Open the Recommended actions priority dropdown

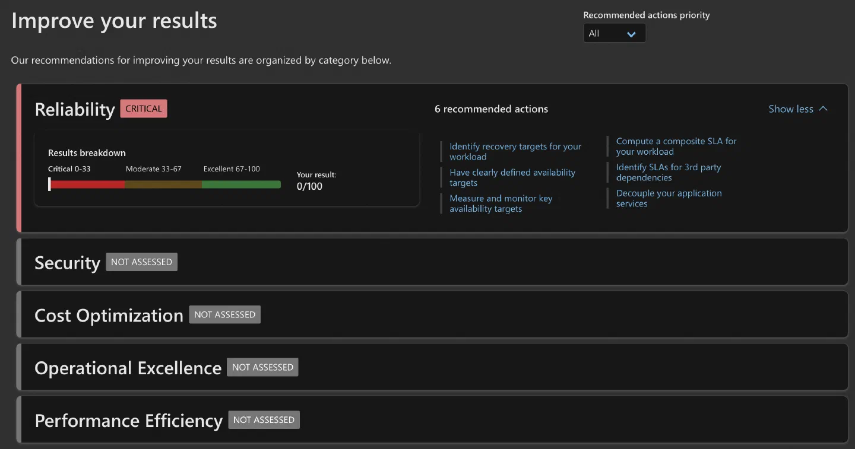coord(614,34)
